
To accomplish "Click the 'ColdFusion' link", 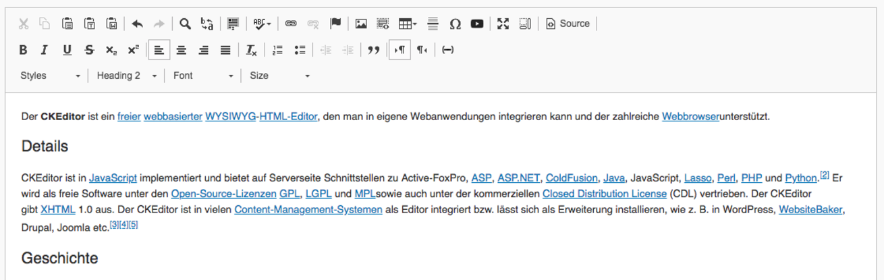I will coord(572,178).
